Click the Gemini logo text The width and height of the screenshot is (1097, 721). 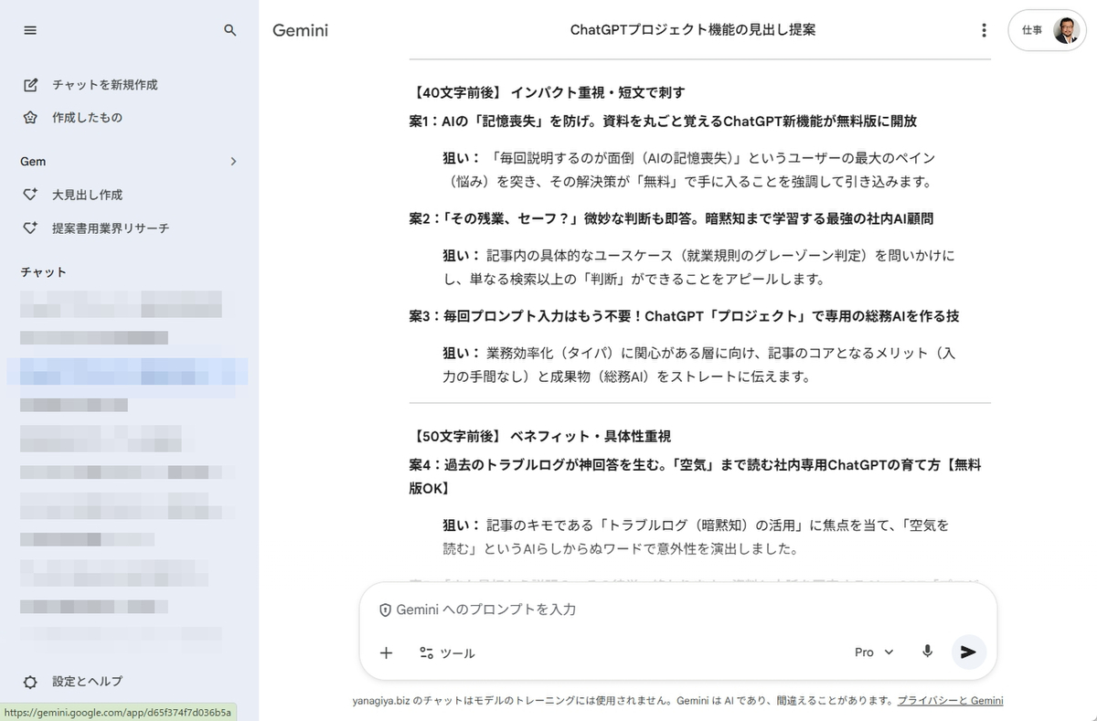click(x=300, y=30)
